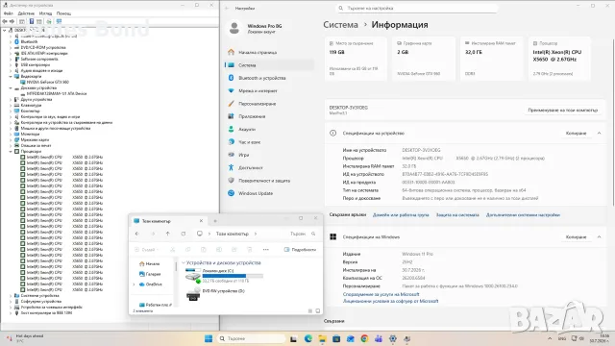615x346 pixels.
Task: Open Bluetooth и устройства in Settings sidebar
Action: 262,78
